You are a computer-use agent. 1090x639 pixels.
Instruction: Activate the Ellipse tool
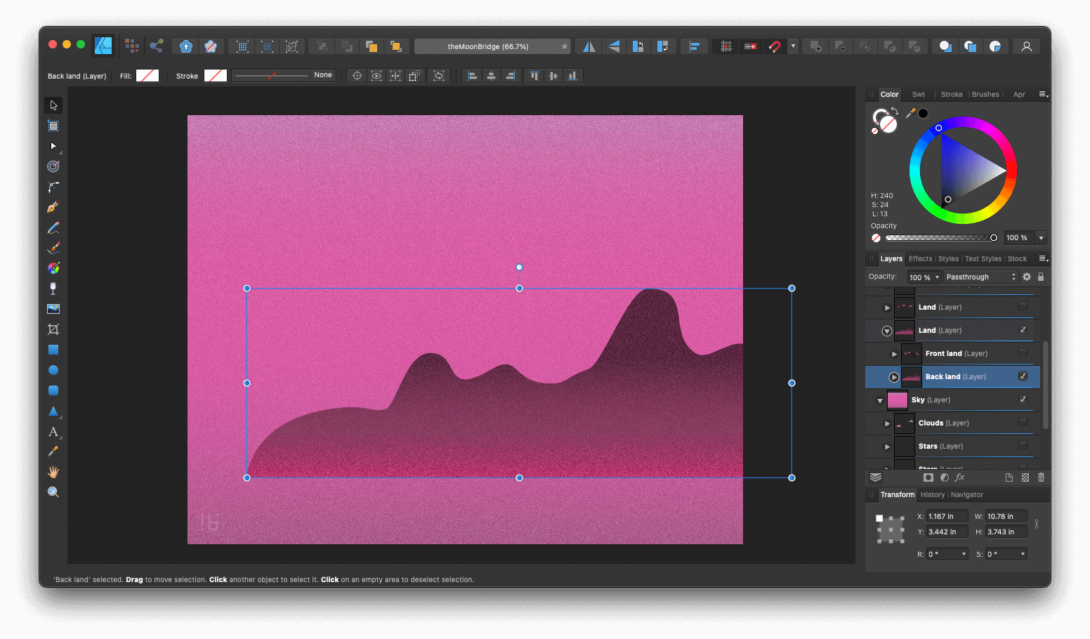click(x=53, y=369)
